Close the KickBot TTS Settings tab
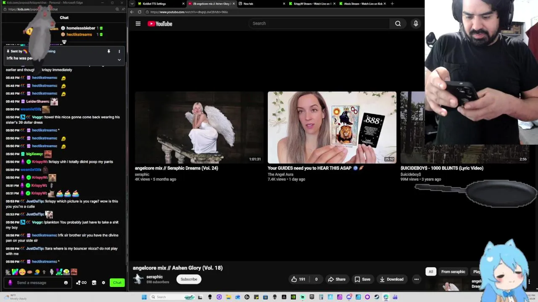Screen dimensions: 538x302 [183, 4]
